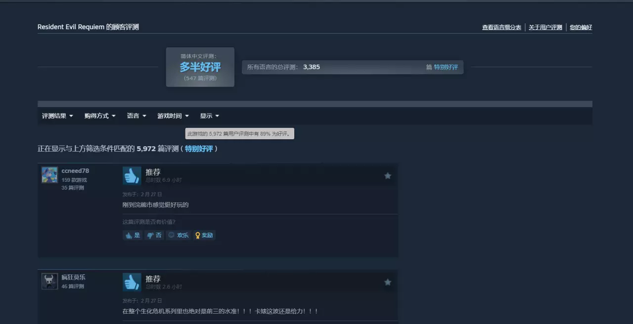Give 奖励 to ccneed78's review
Viewport: 633px width, 324px height.
click(x=204, y=236)
